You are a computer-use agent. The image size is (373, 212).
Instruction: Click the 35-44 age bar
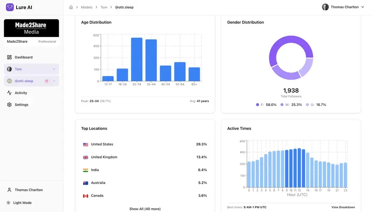point(151,60)
